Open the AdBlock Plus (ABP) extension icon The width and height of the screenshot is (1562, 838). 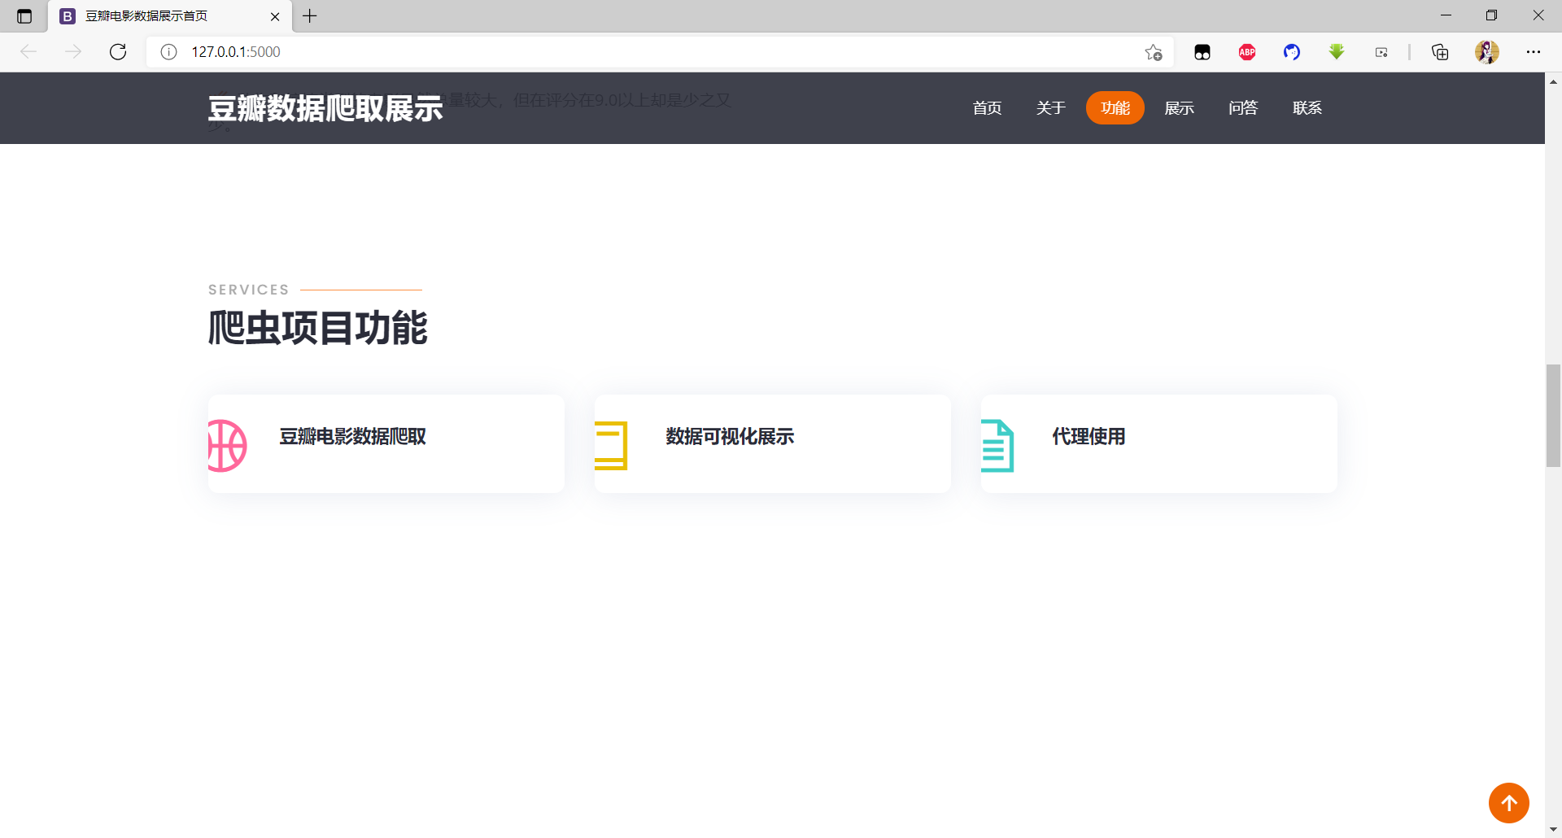[1247, 52]
